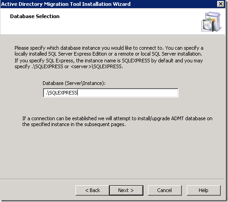Click the separator line above the buttons
228x202 pixels.
click(x=113, y=179)
